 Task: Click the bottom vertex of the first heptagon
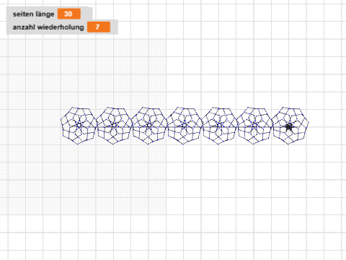(x=78, y=144)
